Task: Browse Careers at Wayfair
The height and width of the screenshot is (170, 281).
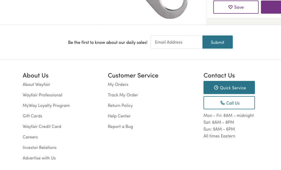Action: (30, 137)
